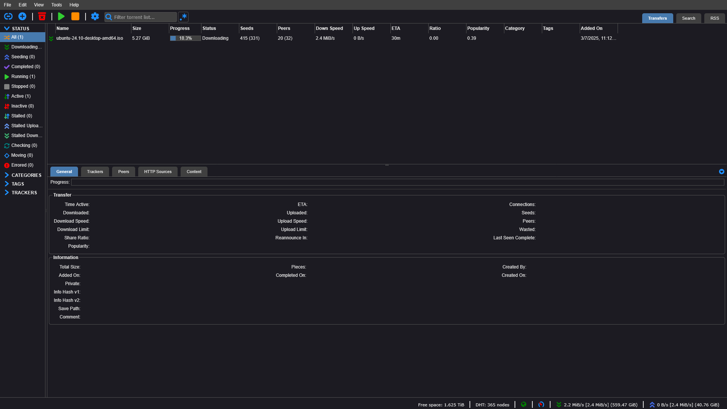The height and width of the screenshot is (409, 727).
Task: Select the Seeding (0) filter
Action: coord(23,57)
